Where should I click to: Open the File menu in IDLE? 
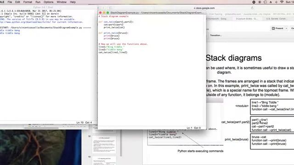[x=10, y=2]
